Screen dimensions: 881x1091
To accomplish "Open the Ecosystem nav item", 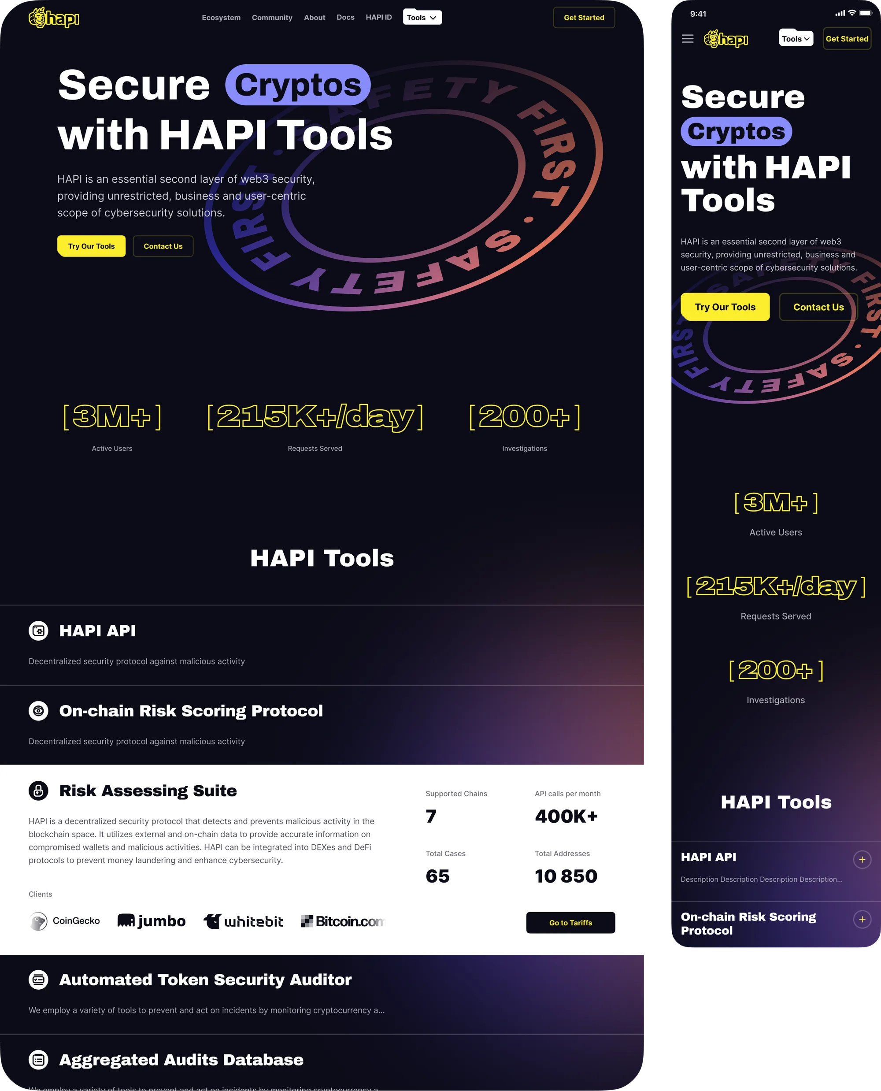I will click(221, 18).
